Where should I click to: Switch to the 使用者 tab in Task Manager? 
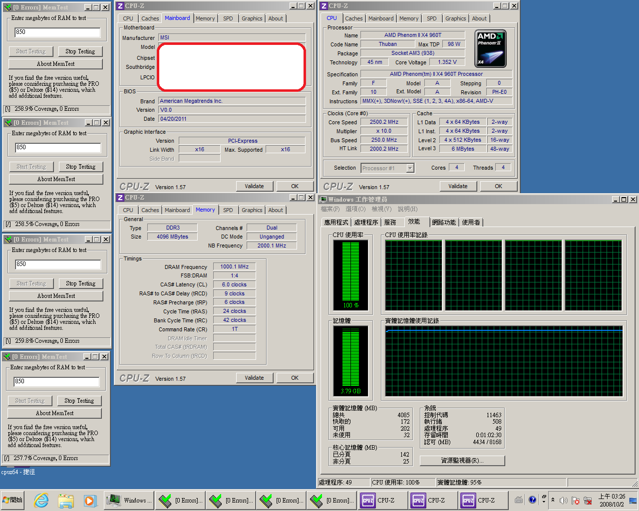pyautogui.click(x=471, y=223)
